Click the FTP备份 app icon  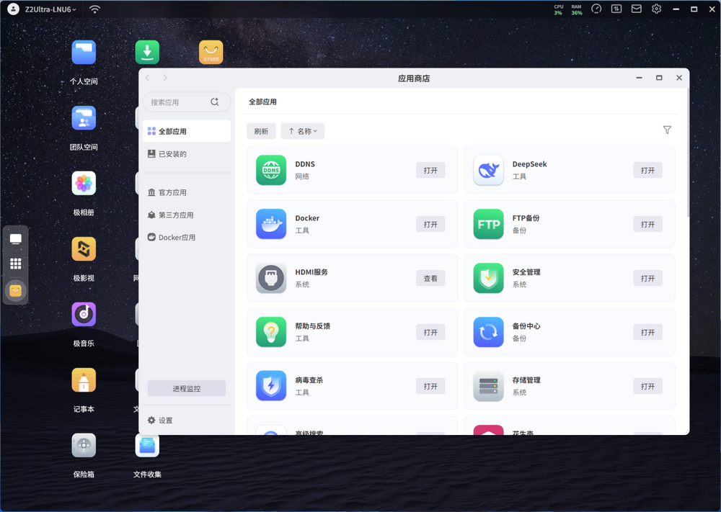(488, 224)
